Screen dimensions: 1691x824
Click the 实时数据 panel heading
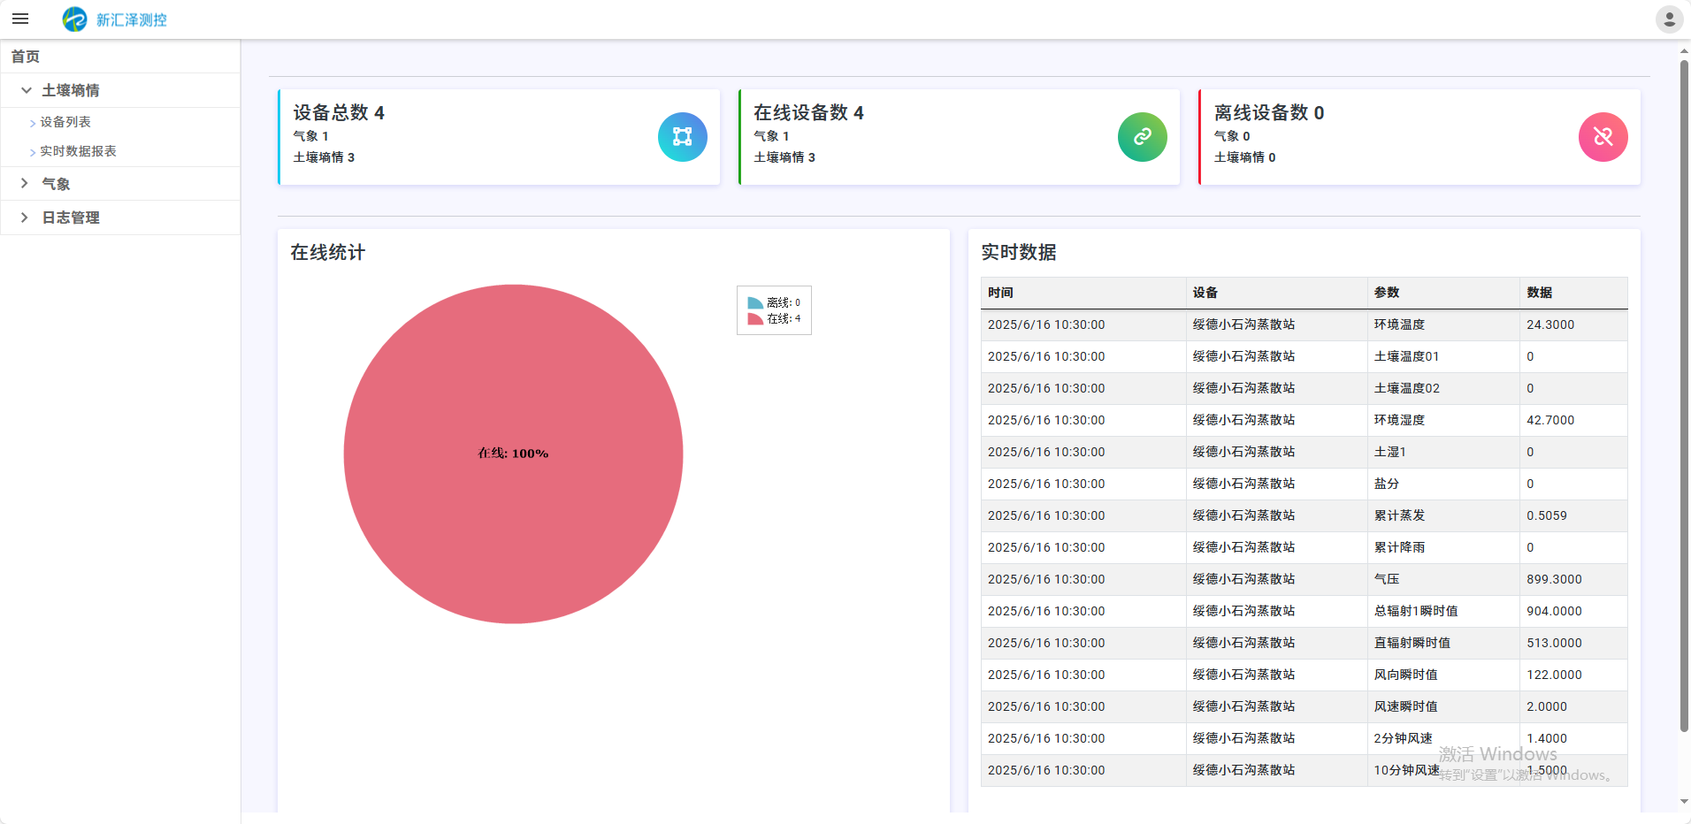click(x=1019, y=253)
